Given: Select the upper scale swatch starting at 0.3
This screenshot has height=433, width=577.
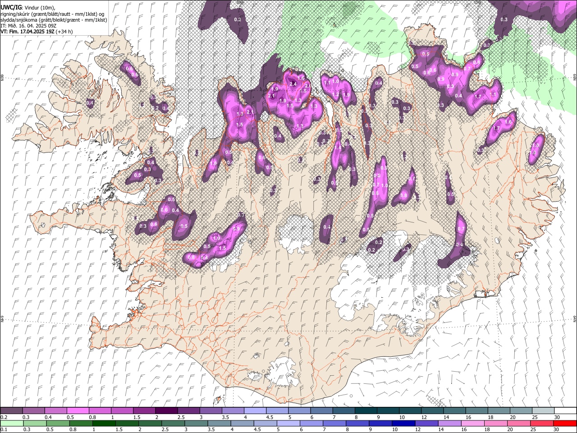Looking at the screenshot, I should [x=34, y=411].
